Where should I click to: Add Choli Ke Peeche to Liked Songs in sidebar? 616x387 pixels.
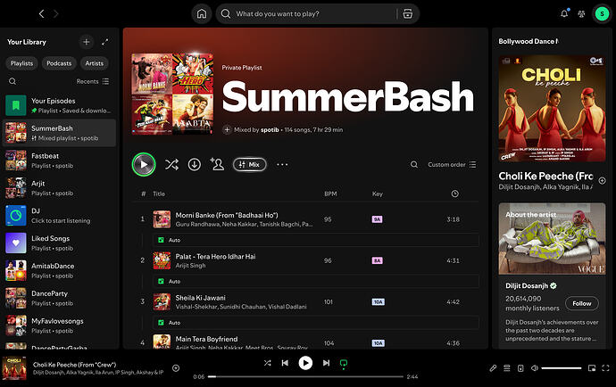[602, 180]
